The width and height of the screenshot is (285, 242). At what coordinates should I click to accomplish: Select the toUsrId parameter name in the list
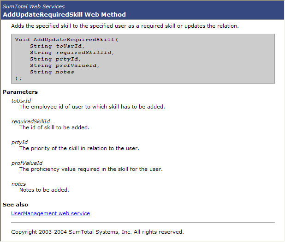coord(21,101)
